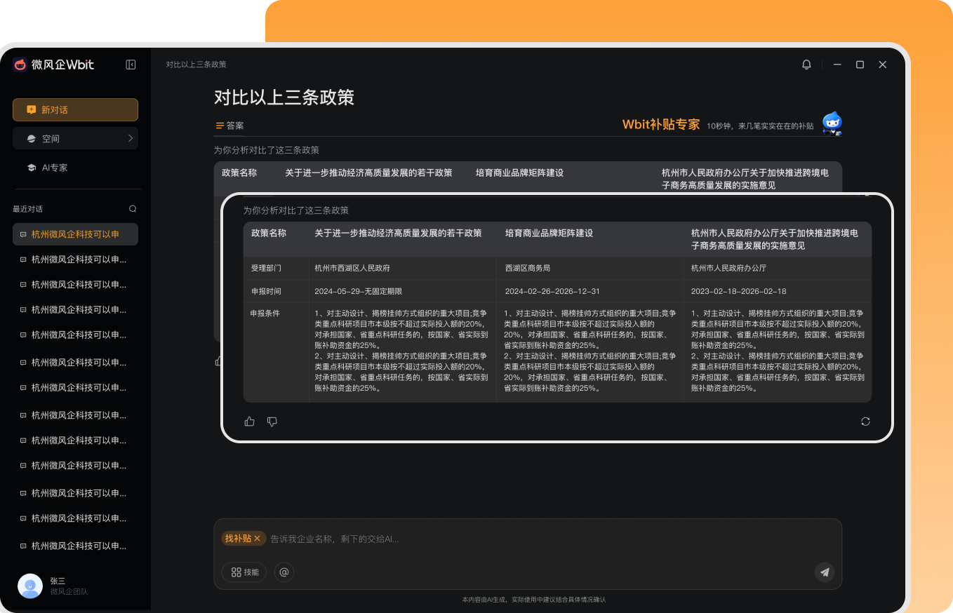Click the 微风企Wbit logo
953x613 pixels.
(53, 65)
